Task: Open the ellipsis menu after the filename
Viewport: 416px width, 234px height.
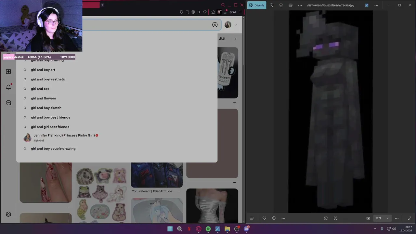Action: pos(376,5)
